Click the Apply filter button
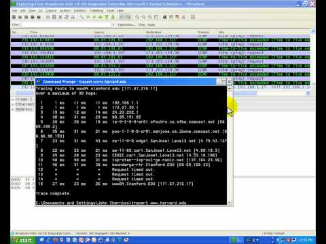326x244 pixels. [x=151, y=24]
